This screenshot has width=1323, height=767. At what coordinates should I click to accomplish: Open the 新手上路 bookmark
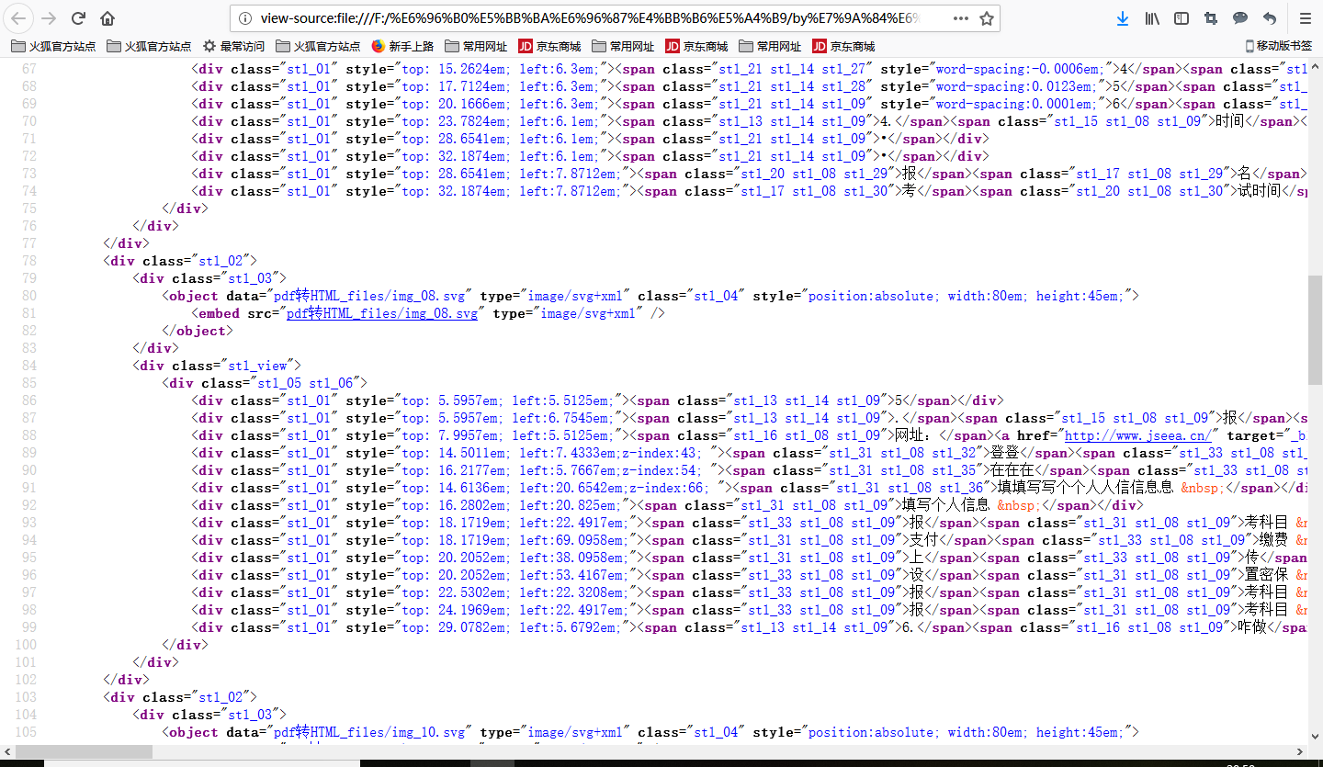point(401,46)
